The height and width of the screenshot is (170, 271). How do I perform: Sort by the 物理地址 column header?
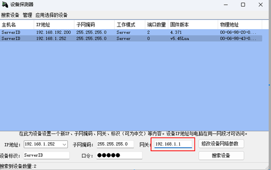click(240, 25)
